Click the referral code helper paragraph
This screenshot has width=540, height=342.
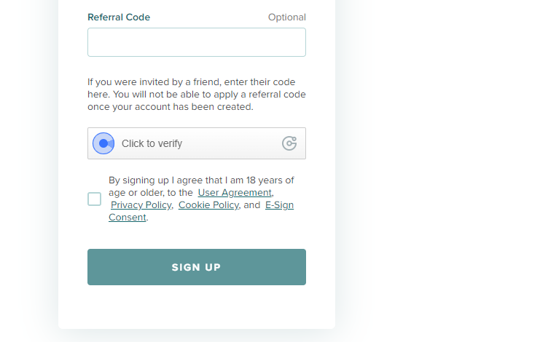[197, 95]
